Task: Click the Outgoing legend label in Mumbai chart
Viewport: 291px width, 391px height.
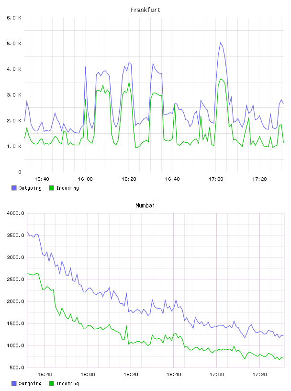Action: coord(30,384)
